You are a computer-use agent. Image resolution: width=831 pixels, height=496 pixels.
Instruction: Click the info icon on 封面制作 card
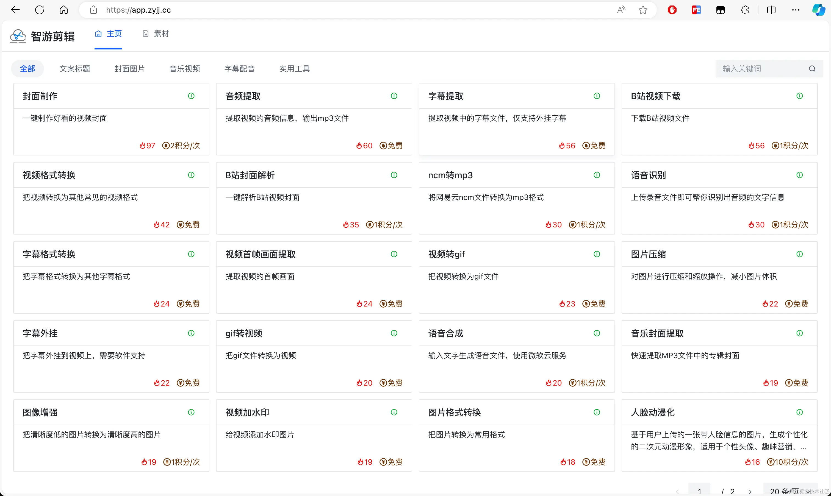[x=191, y=96]
